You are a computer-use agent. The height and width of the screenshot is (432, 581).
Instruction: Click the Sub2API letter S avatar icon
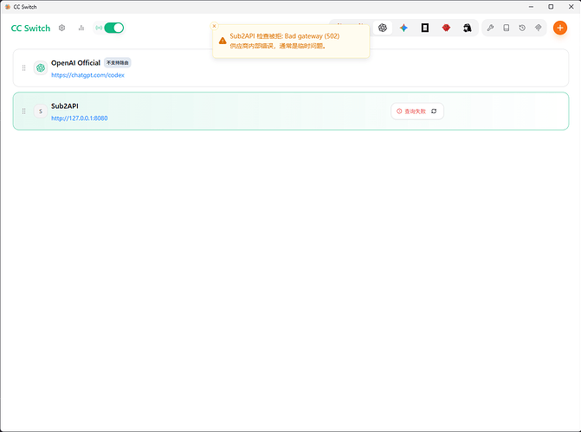click(x=41, y=111)
